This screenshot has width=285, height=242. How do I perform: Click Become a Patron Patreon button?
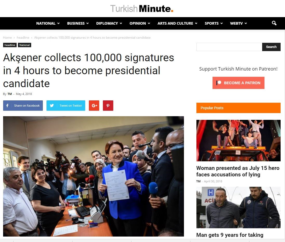click(x=238, y=83)
